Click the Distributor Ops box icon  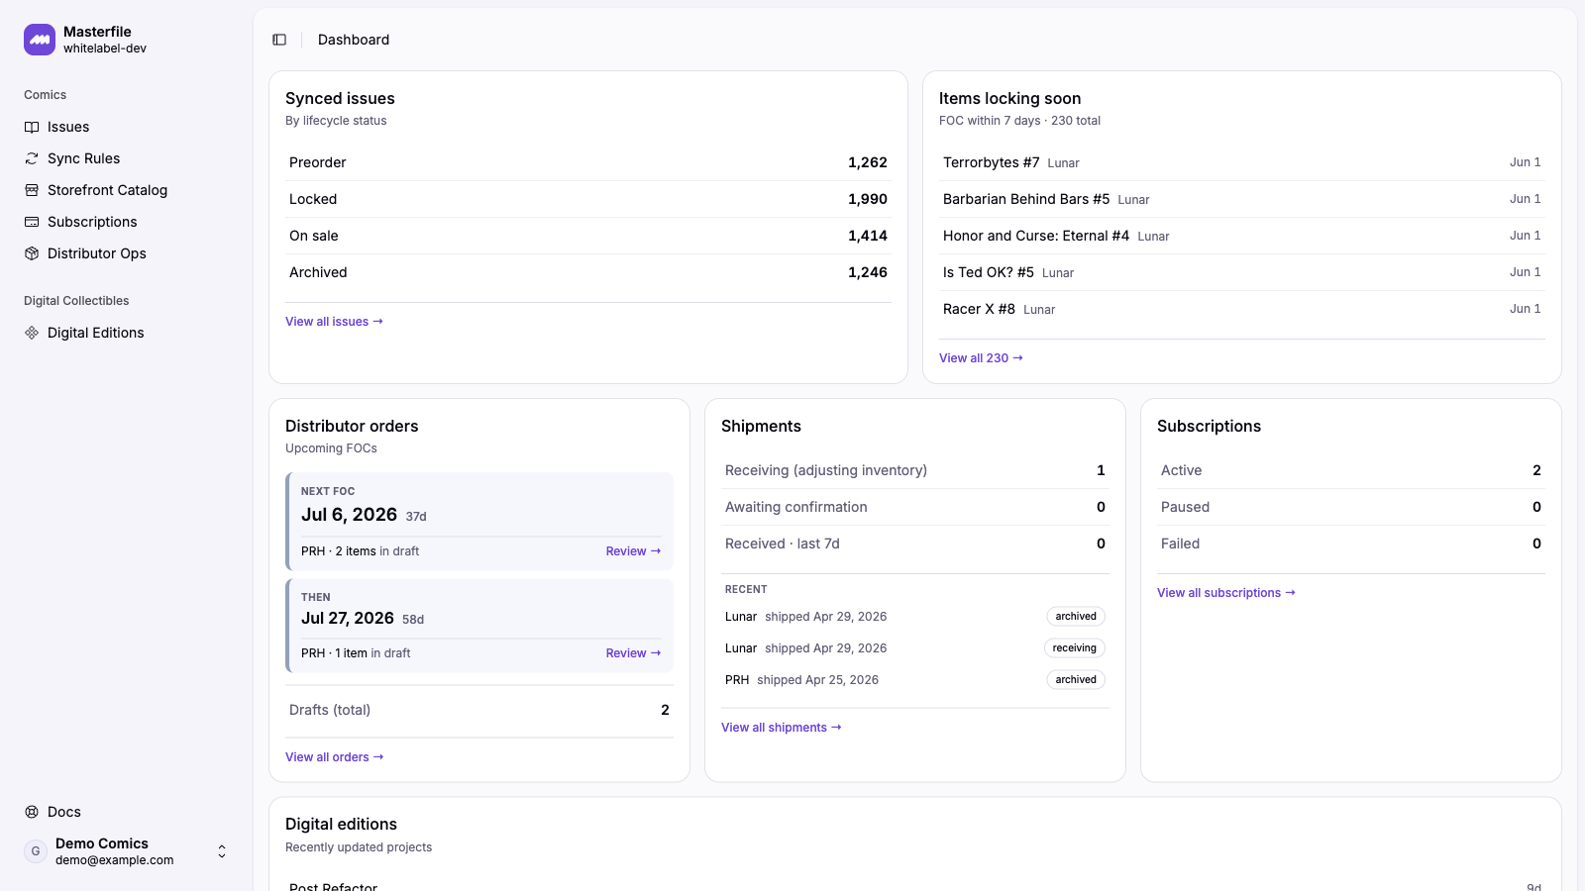tap(32, 253)
